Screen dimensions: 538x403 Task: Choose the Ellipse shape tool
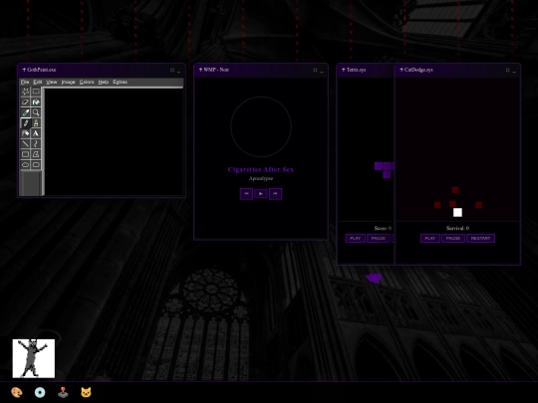[25, 165]
